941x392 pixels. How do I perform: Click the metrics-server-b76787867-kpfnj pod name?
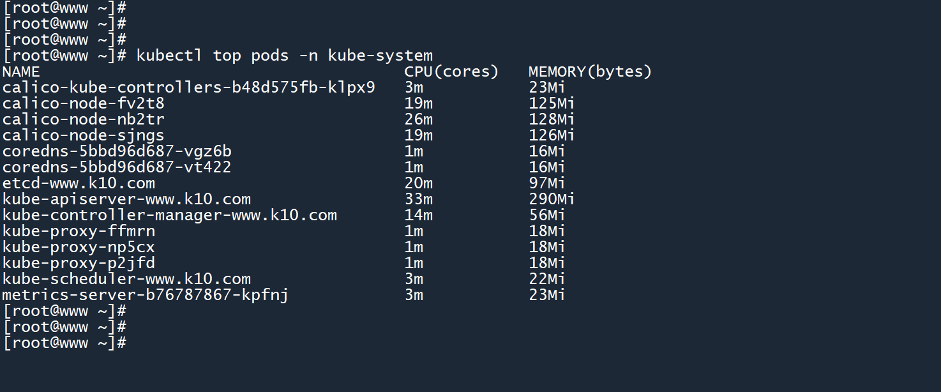pos(146,295)
